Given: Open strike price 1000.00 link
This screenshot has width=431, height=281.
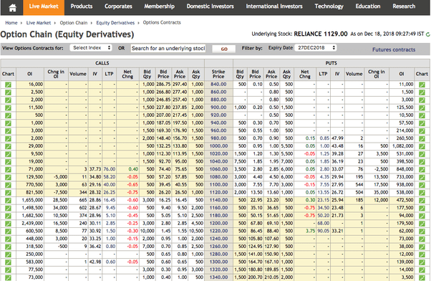Looking at the screenshot, I should point(218,146).
